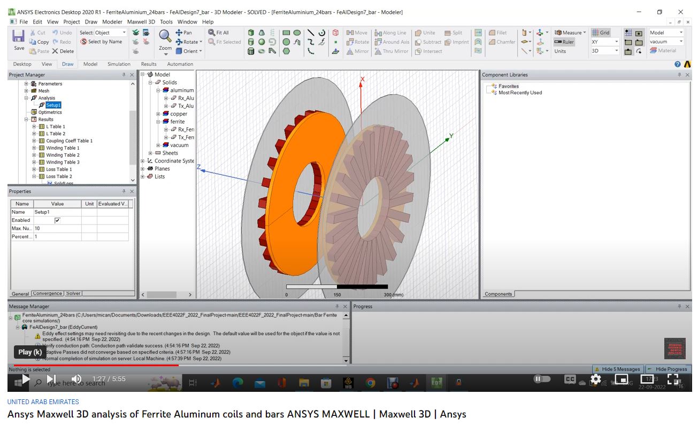Image resolution: width=698 pixels, height=425 pixels.
Task: Toggle the Ruler display
Action: 564,42
